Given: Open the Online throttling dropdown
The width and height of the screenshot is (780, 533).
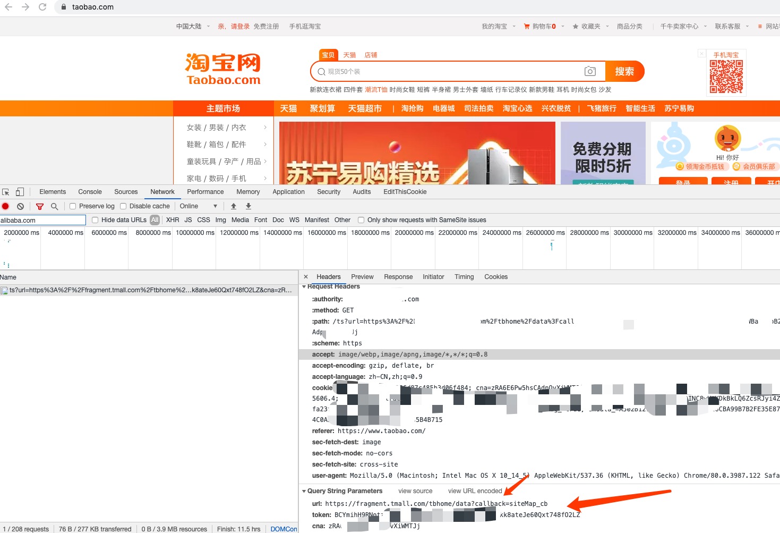Looking at the screenshot, I should (x=199, y=206).
